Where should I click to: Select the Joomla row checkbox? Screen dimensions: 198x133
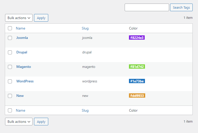click(x=10, y=38)
